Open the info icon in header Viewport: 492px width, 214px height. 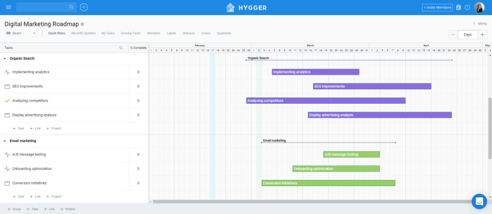467,7
